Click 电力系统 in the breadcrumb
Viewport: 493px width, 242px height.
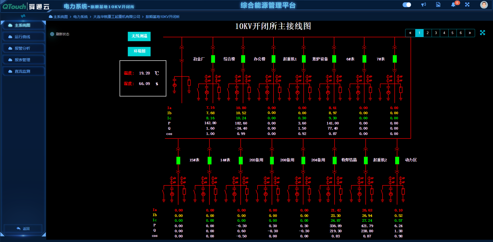click(x=80, y=17)
